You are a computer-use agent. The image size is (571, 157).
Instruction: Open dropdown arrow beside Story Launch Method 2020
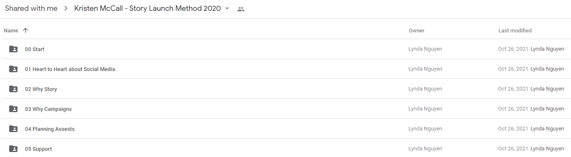tap(227, 9)
